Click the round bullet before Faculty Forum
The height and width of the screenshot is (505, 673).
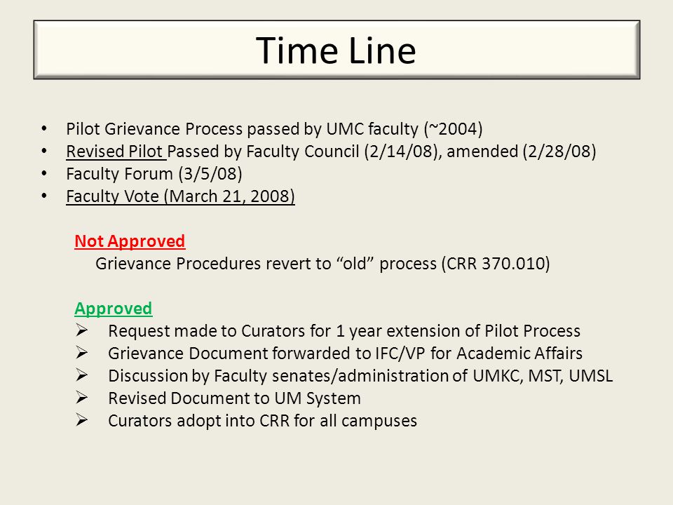point(44,173)
